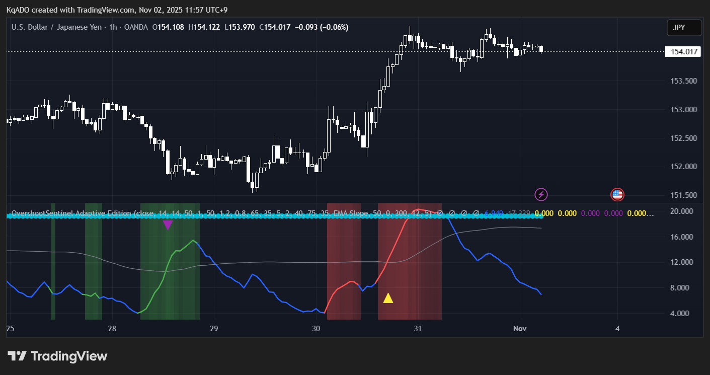Click the 30 date label on time axis

[x=316, y=329]
